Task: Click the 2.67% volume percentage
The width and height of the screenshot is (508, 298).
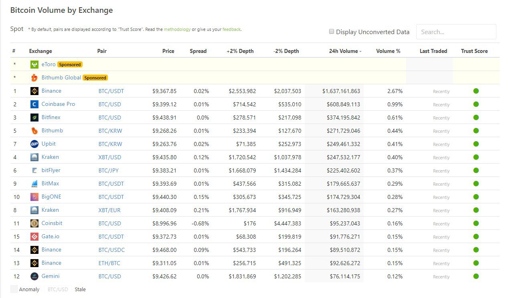Action: pyautogui.click(x=395, y=91)
